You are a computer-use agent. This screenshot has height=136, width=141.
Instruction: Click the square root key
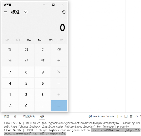(x=43, y=60)
